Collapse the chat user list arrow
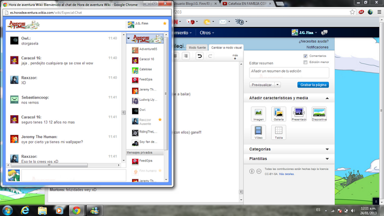The width and height of the screenshot is (384, 216). tap(128, 38)
